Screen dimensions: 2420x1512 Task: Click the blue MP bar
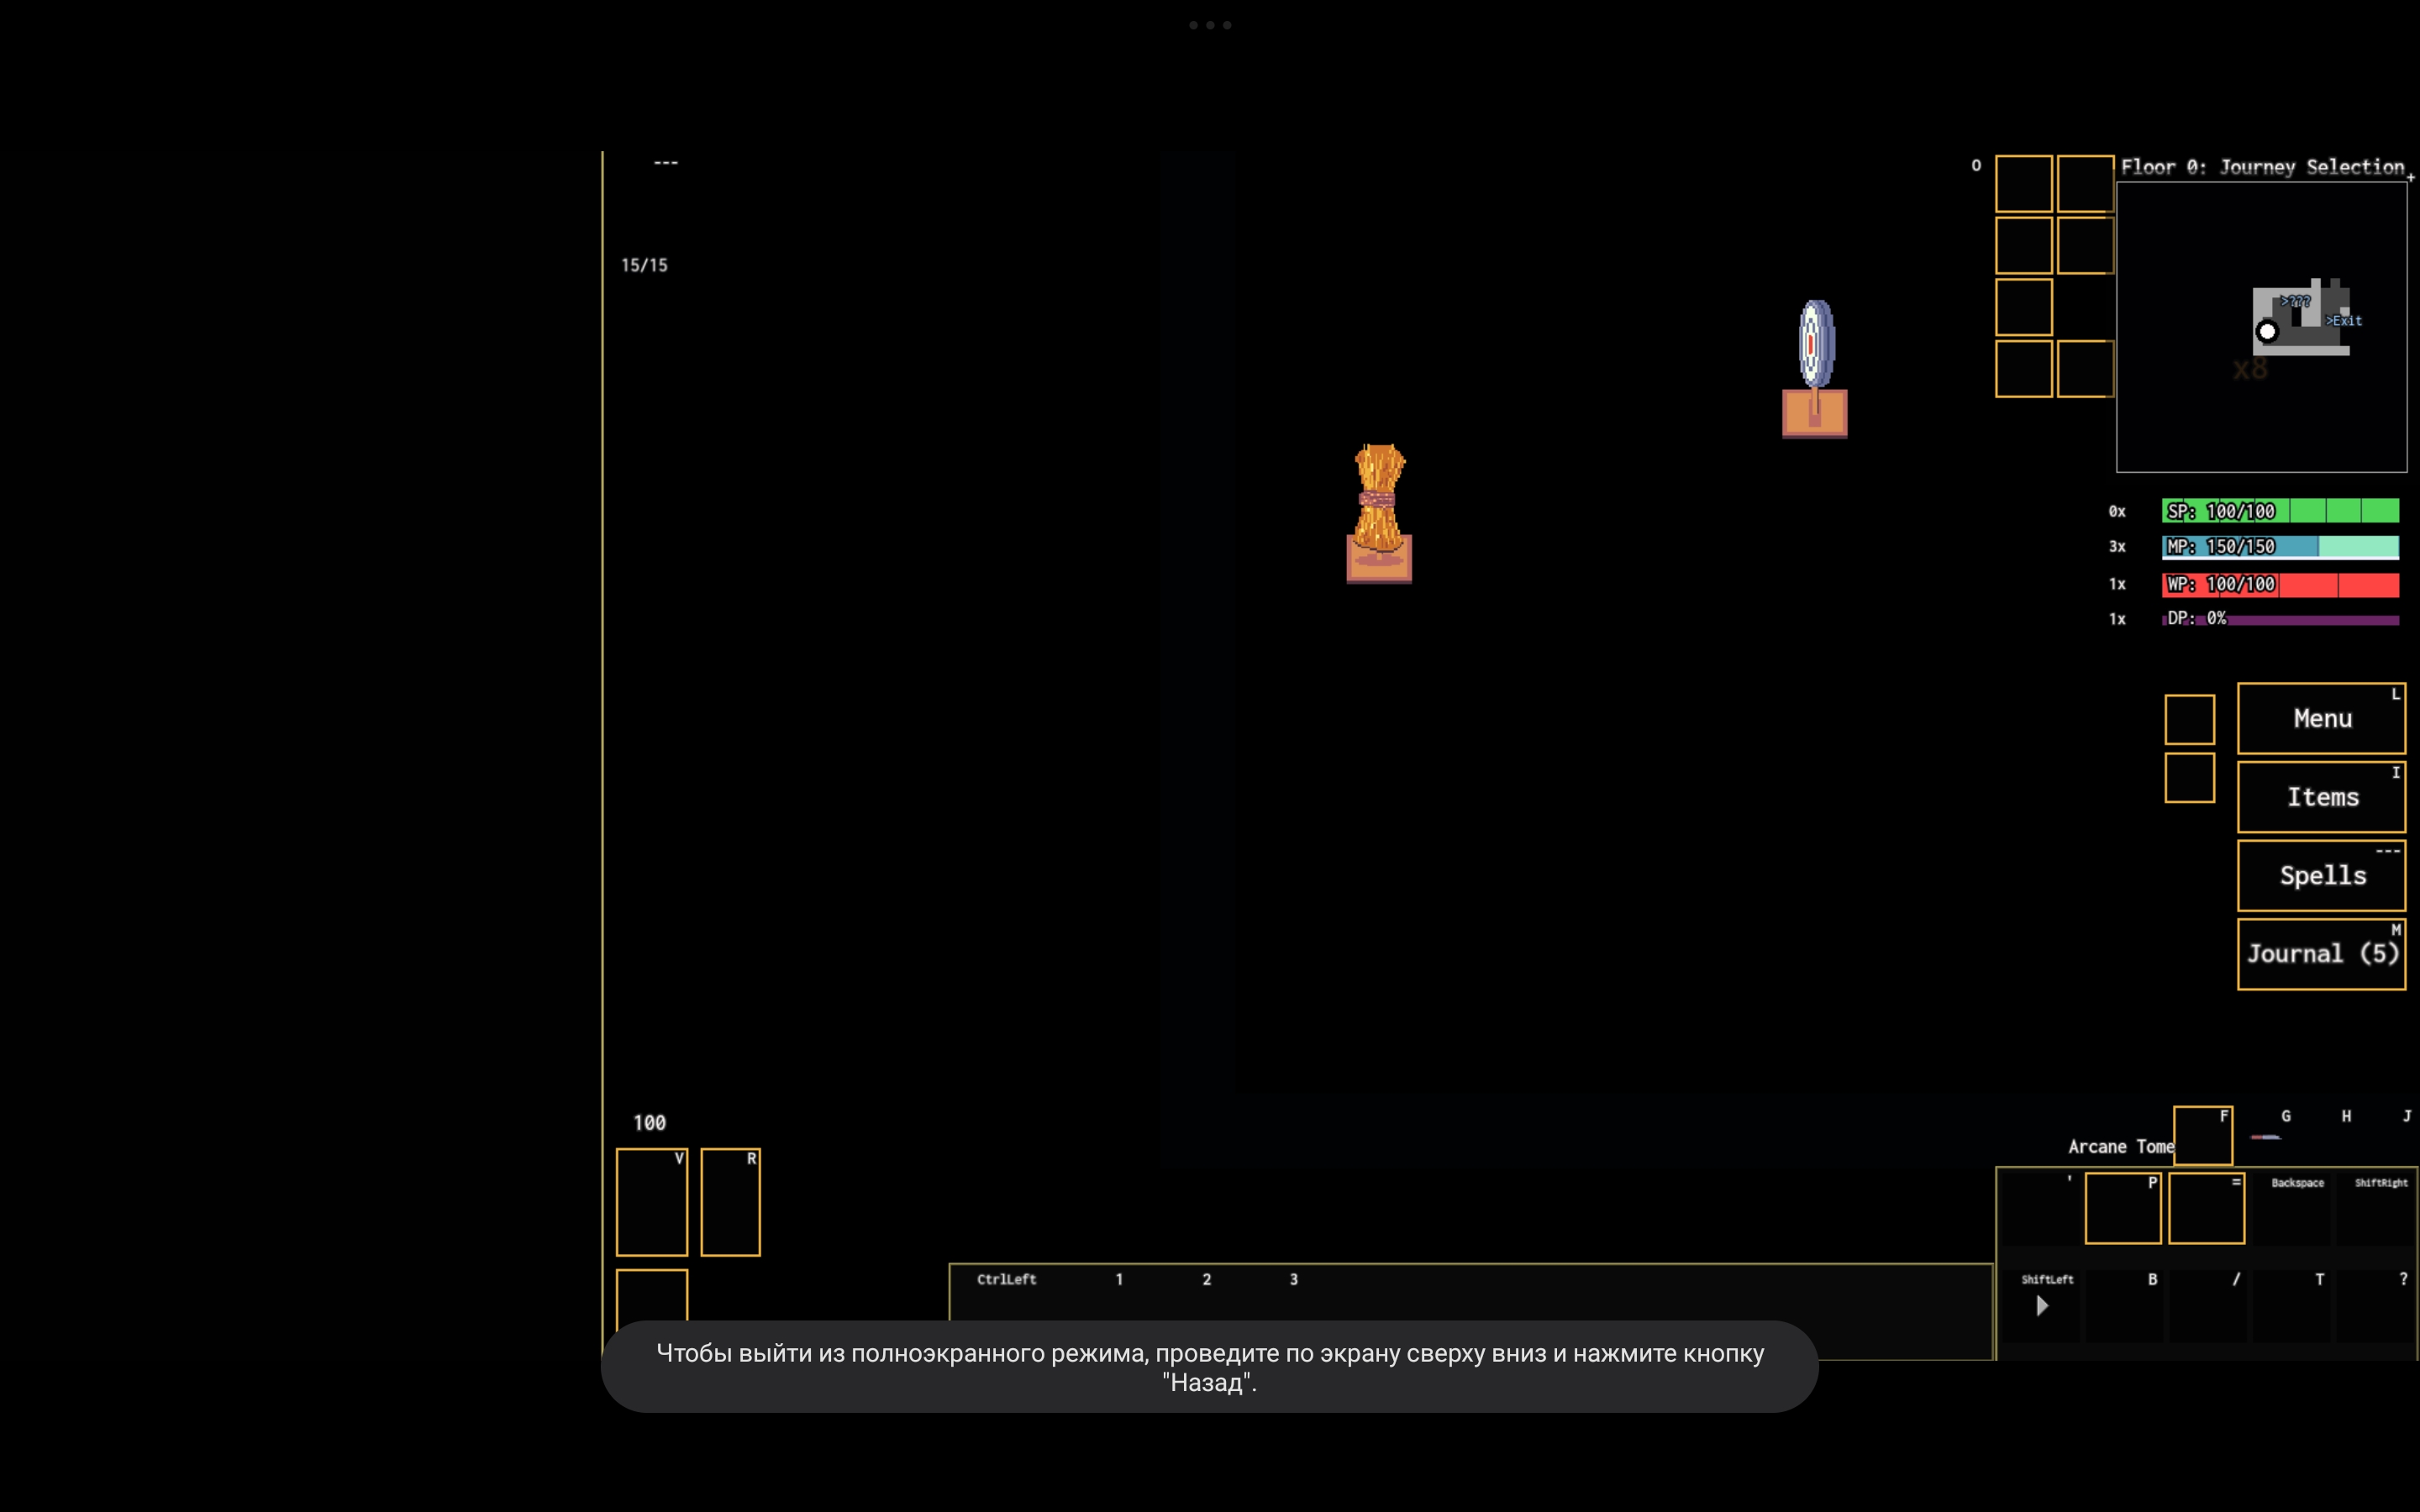2280,546
